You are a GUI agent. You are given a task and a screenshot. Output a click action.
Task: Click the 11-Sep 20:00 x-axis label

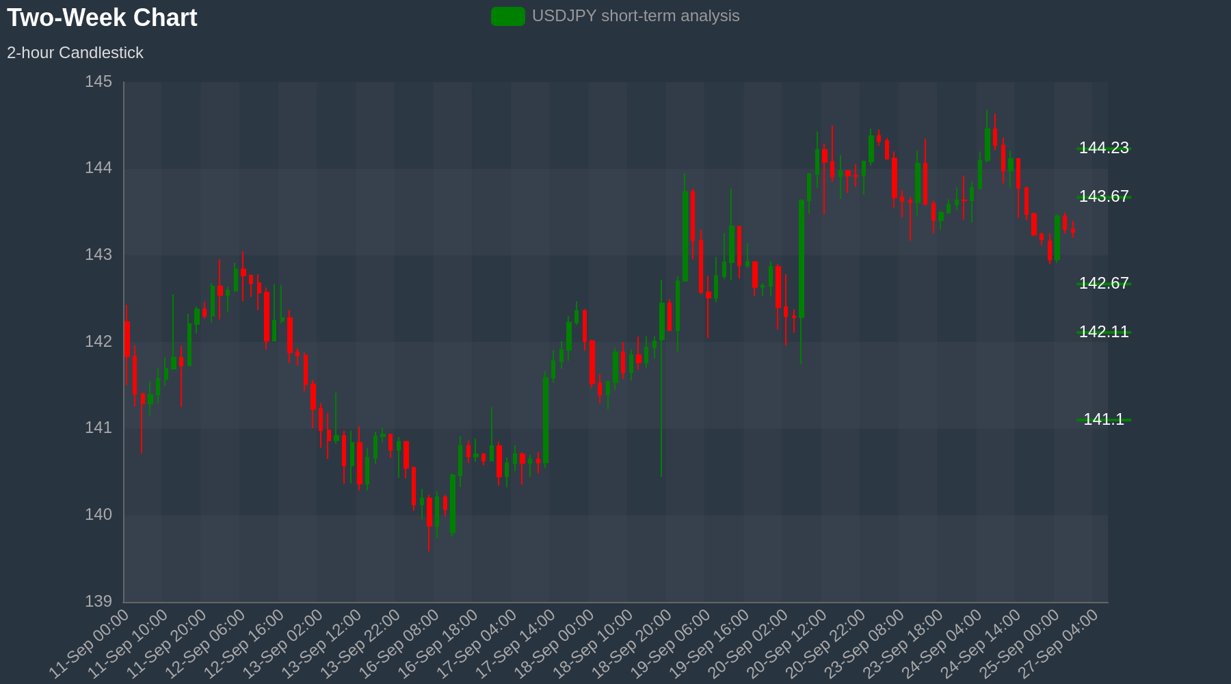[168, 644]
